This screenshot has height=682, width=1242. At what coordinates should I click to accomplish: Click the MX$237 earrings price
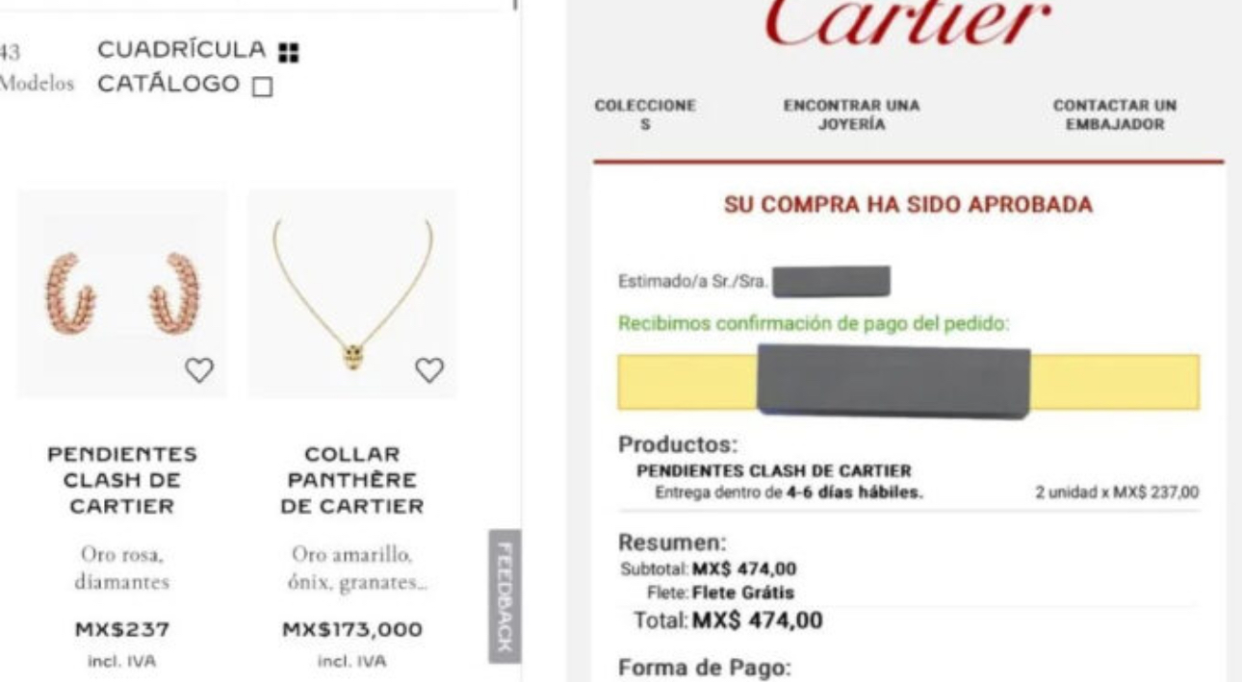[122, 630]
